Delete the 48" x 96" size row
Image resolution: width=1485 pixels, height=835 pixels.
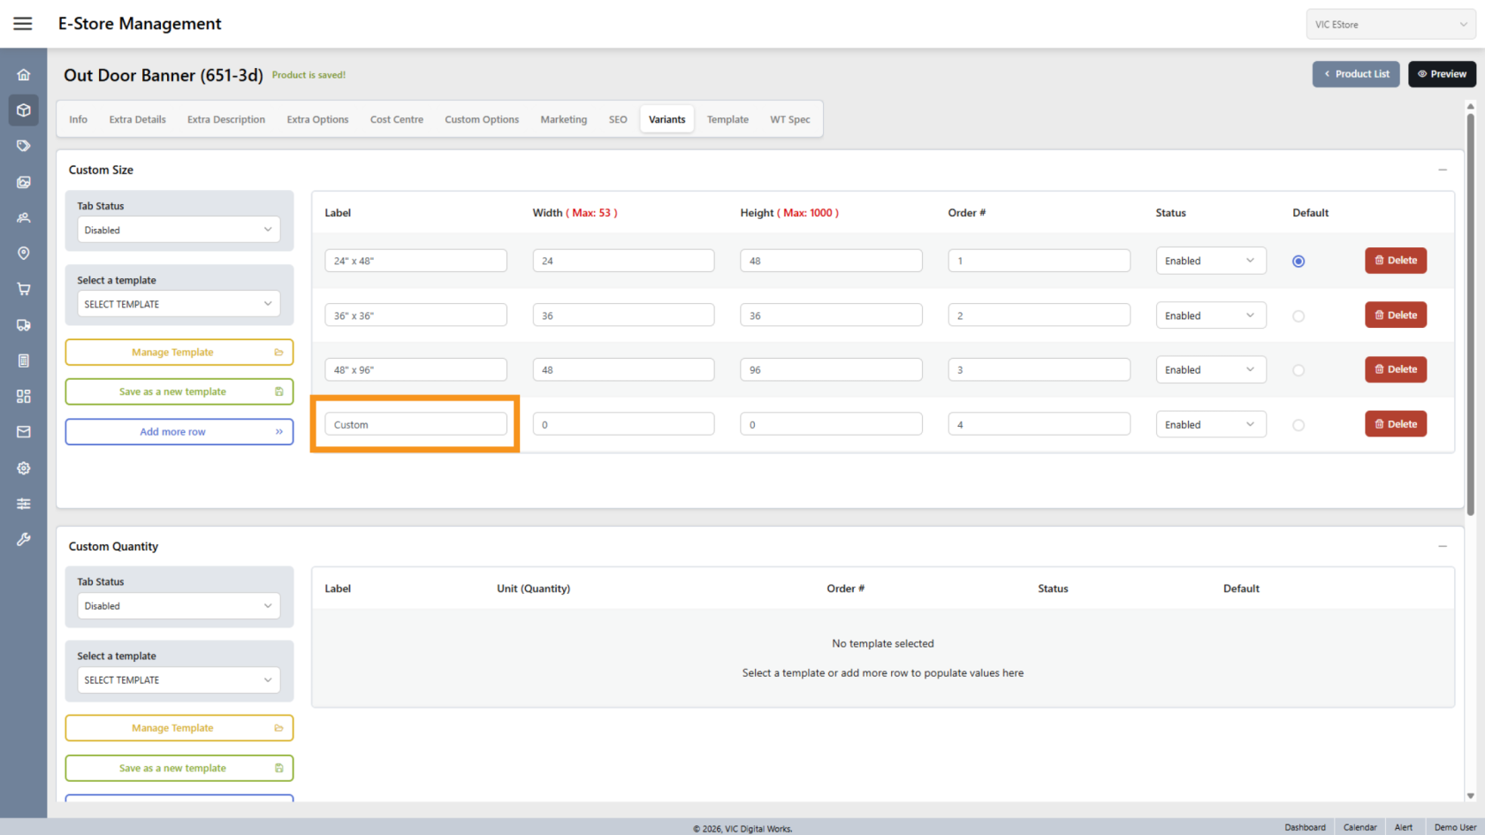1395,369
